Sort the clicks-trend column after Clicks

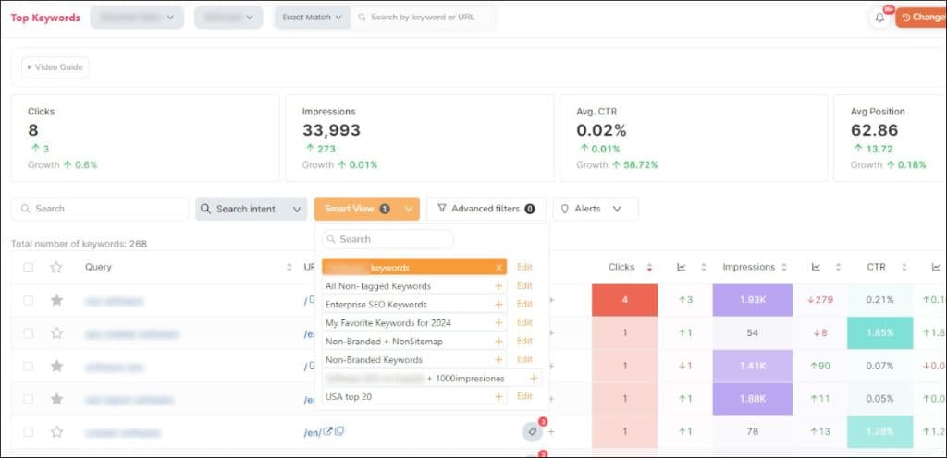click(703, 267)
